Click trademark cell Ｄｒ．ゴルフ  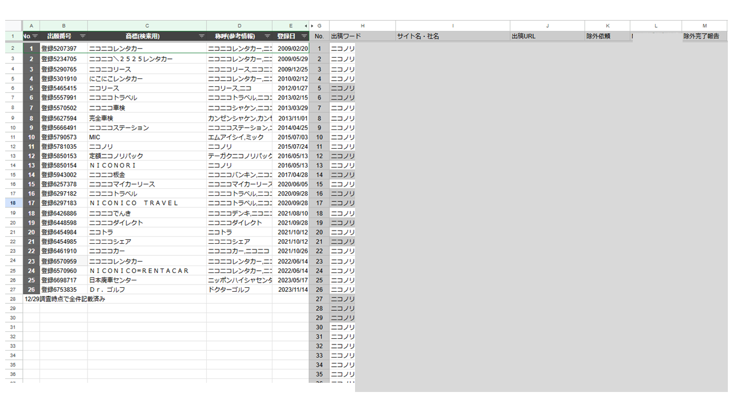pos(147,290)
